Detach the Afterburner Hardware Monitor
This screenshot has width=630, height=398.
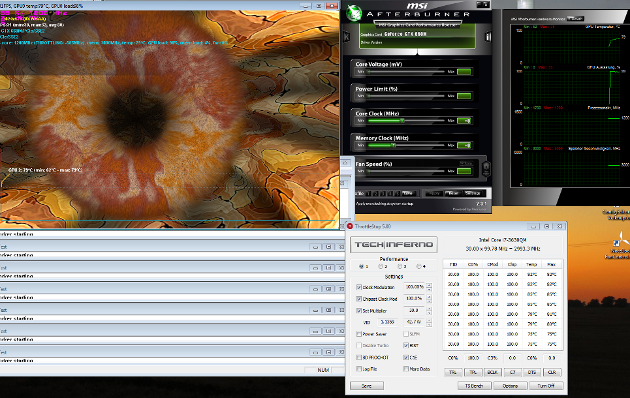tap(575, 19)
